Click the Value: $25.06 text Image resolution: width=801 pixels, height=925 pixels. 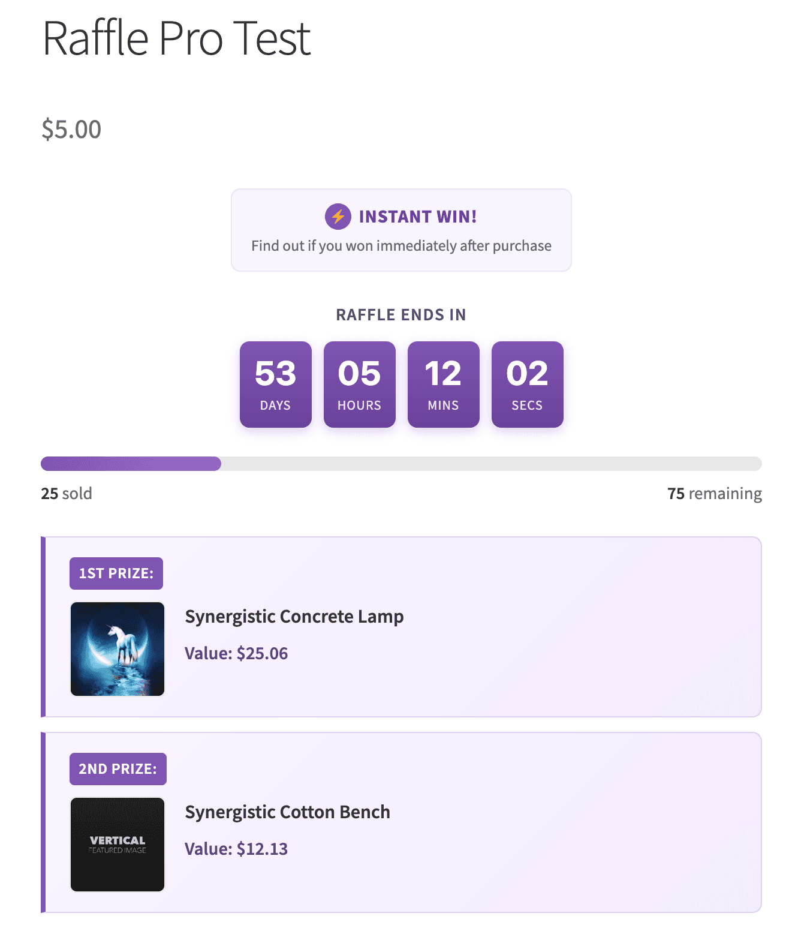[x=236, y=653]
